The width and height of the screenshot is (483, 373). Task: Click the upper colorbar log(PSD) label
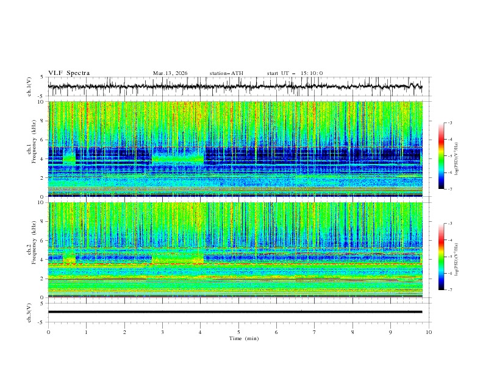point(457,158)
